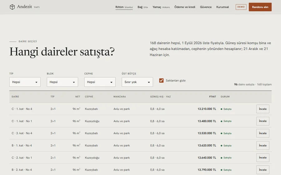The height and width of the screenshot is (175, 281).
Task: Sort by the Fiyat column header
Action: click(x=213, y=97)
